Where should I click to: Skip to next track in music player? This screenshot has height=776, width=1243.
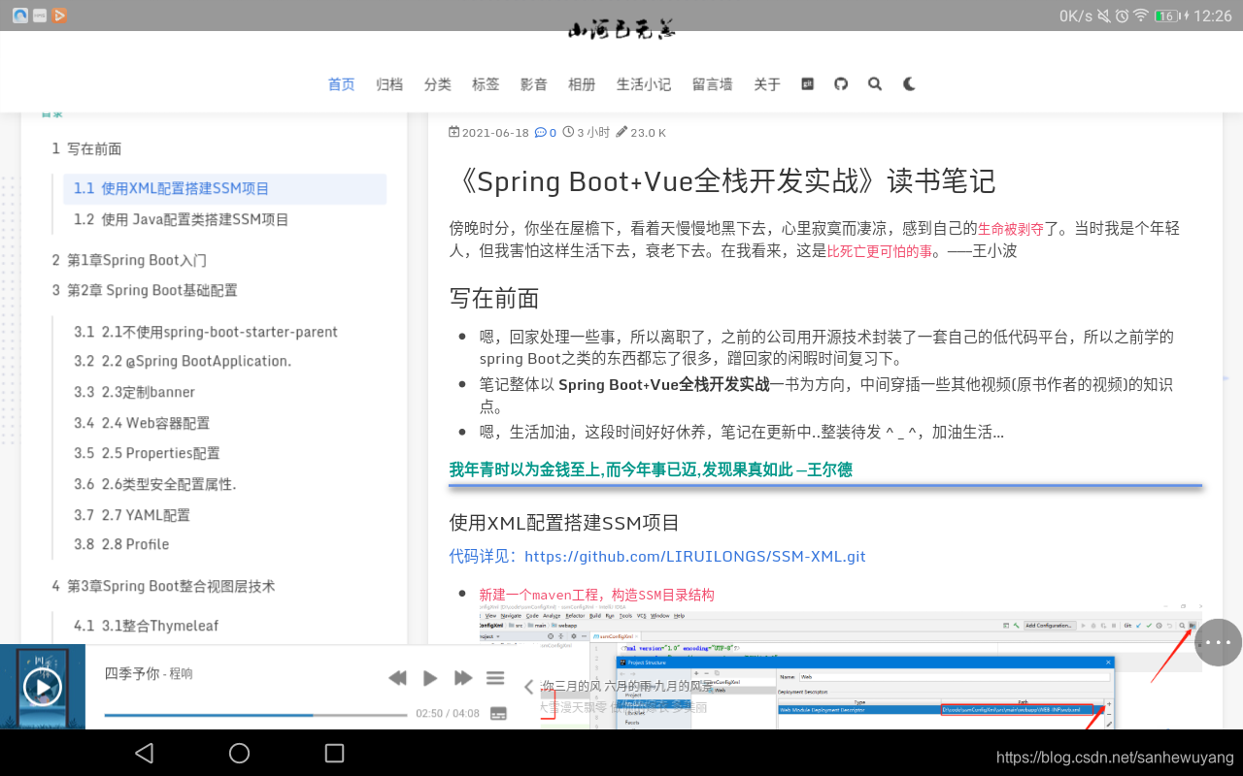pos(463,678)
